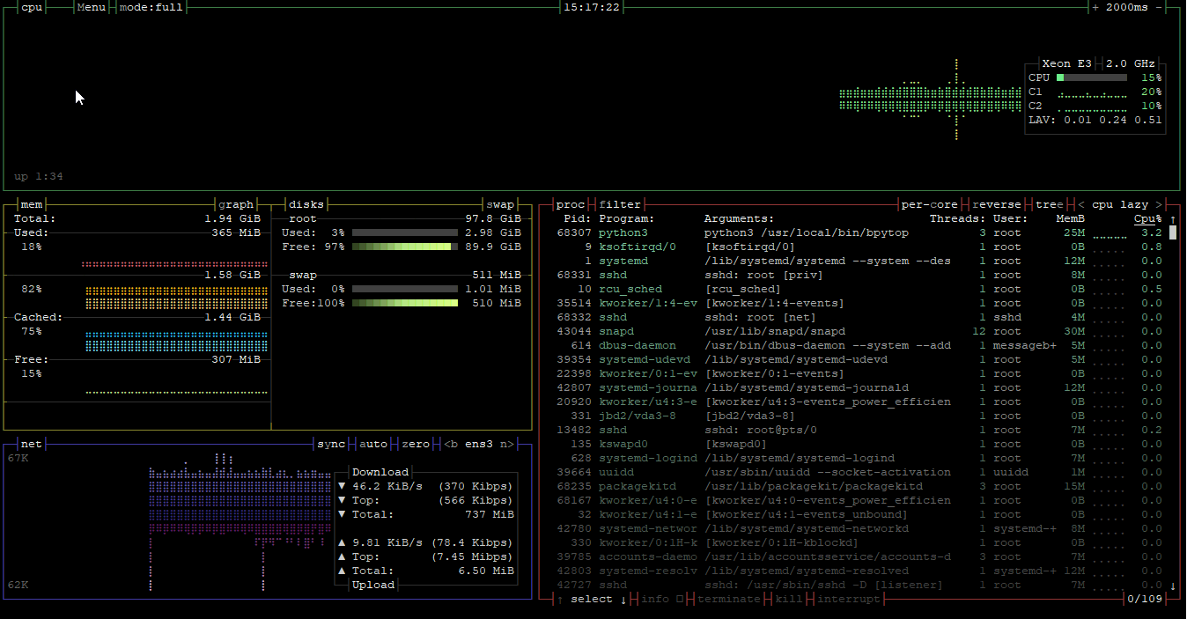The image size is (1187, 619).
Task: Click the root disk Used 3% bar
Action: 405,232
